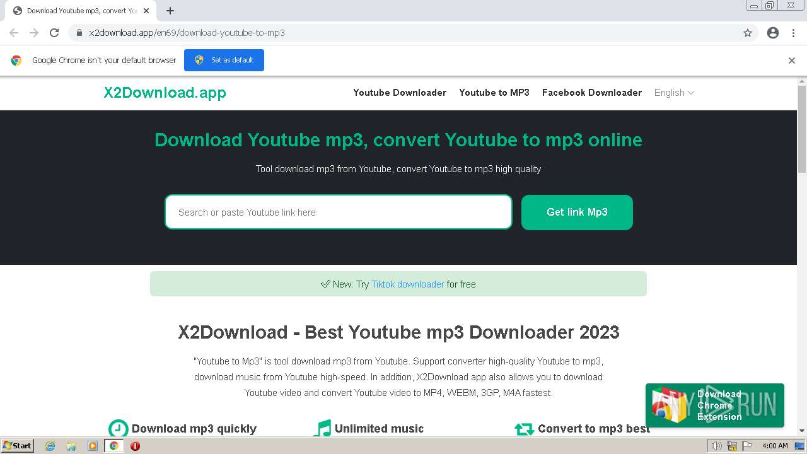Open the Windows Start menu
807x454 pixels.
(18, 446)
